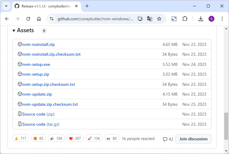Image resolution: width=229 pixels, height=154 pixels.
Task: Download nvm-update.zip
Action: 37,94
